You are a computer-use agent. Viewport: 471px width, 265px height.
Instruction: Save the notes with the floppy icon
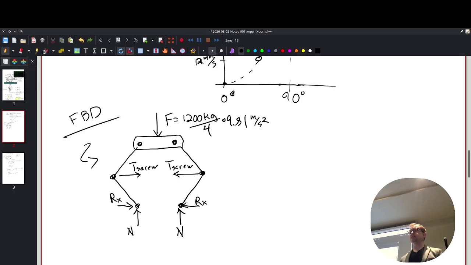tap(5, 40)
